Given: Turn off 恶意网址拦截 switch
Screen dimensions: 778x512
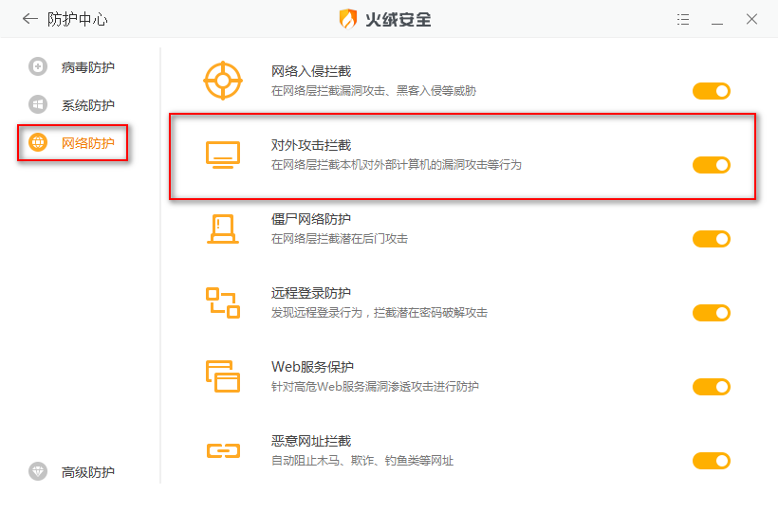Looking at the screenshot, I should (711, 461).
